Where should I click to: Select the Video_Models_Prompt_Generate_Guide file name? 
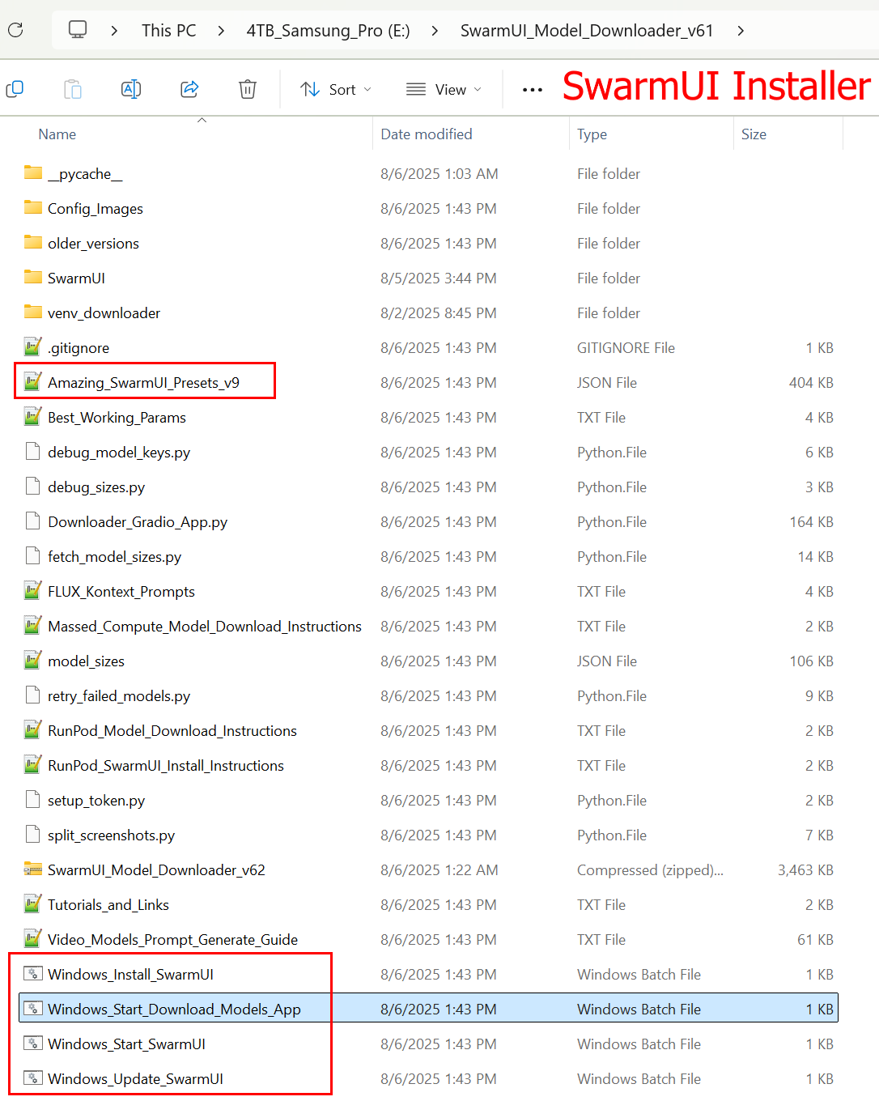click(x=172, y=940)
